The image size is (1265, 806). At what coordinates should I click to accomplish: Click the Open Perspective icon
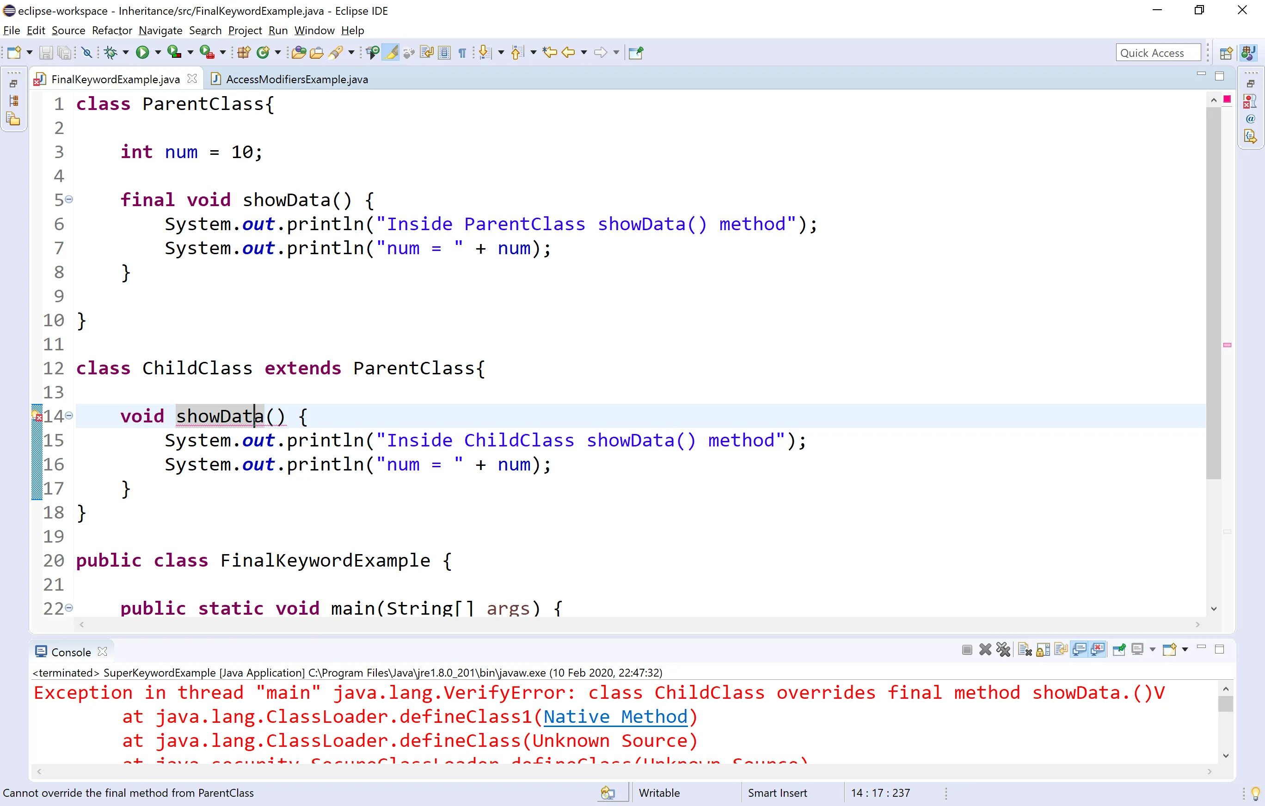[x=1226, y=53]
